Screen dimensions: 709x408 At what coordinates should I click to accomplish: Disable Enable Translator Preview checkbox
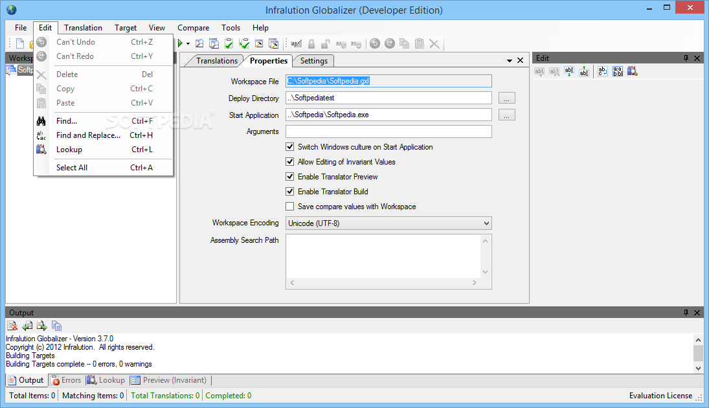[290, 176]
